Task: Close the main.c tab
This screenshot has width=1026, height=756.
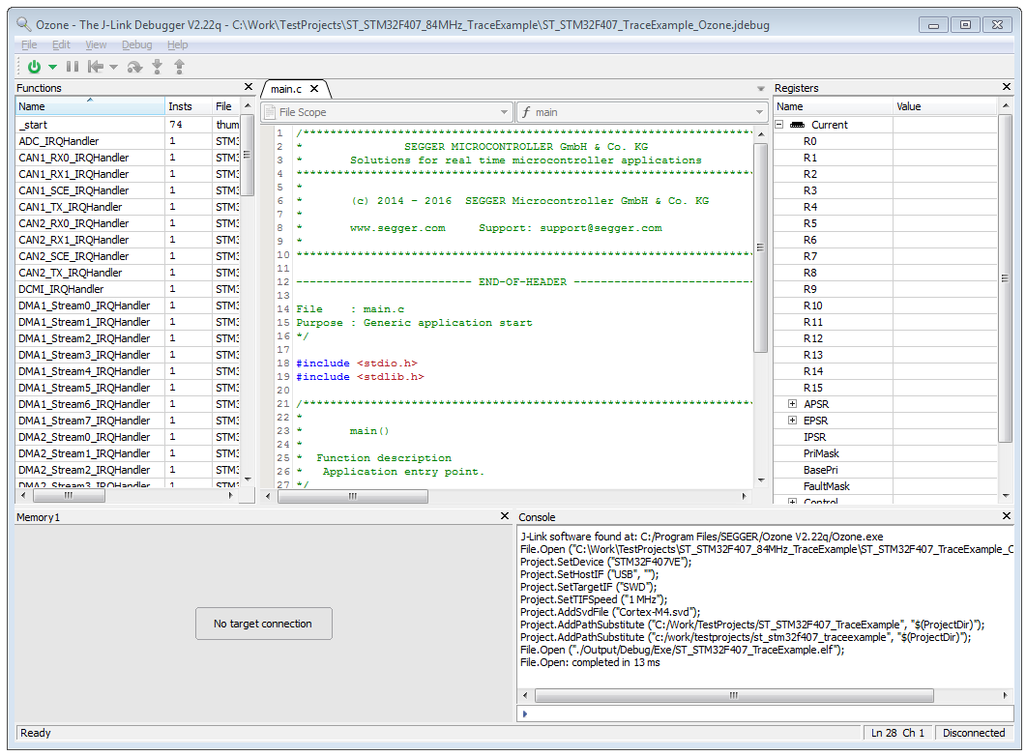Action: coord(314,88)
